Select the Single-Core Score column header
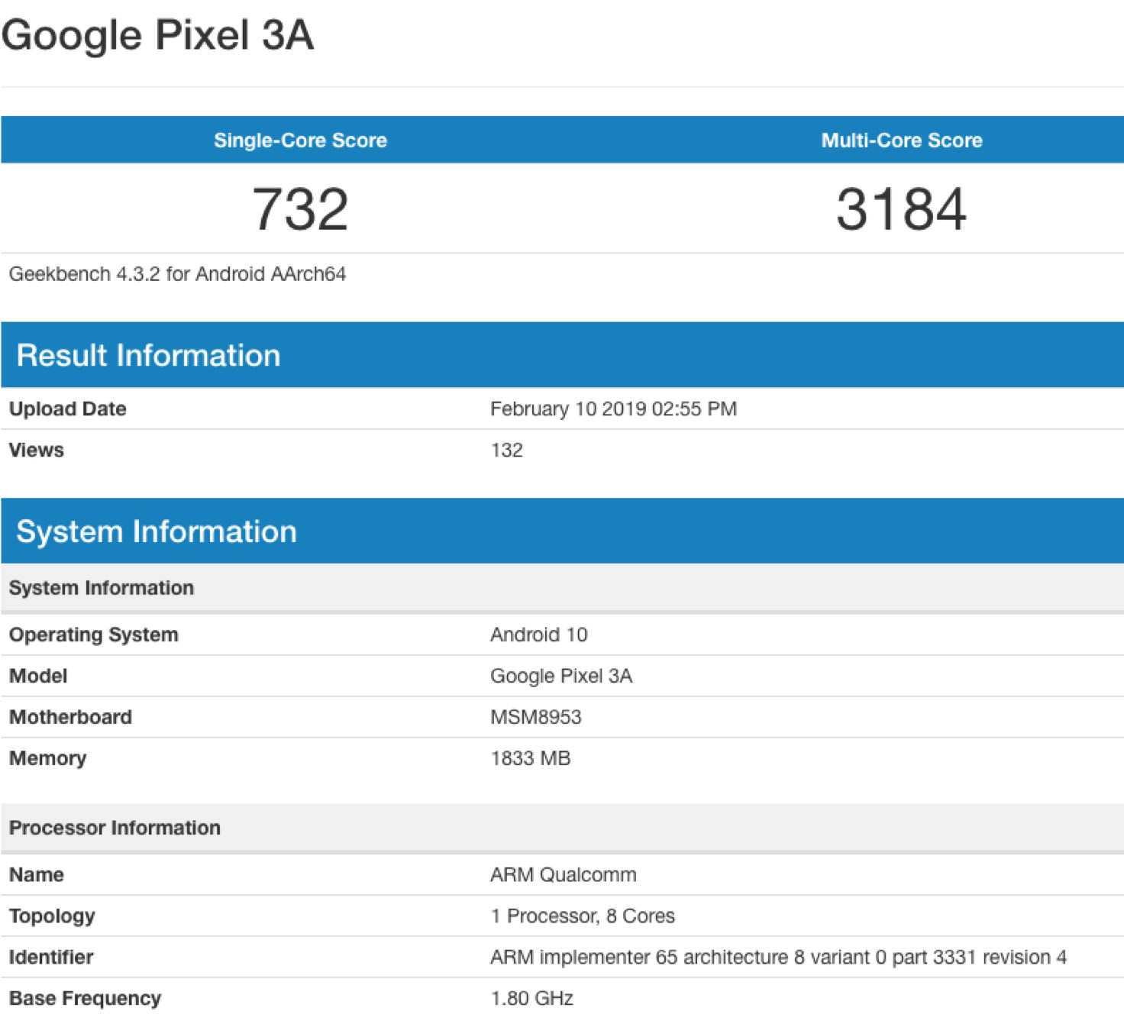Viewport: 1124px width, 1027px height. tap(300, 140)
